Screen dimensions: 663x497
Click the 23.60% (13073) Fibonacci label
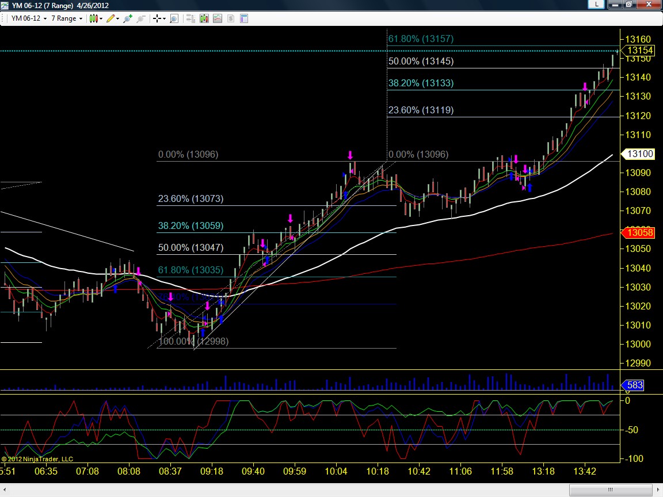point(190,198)
